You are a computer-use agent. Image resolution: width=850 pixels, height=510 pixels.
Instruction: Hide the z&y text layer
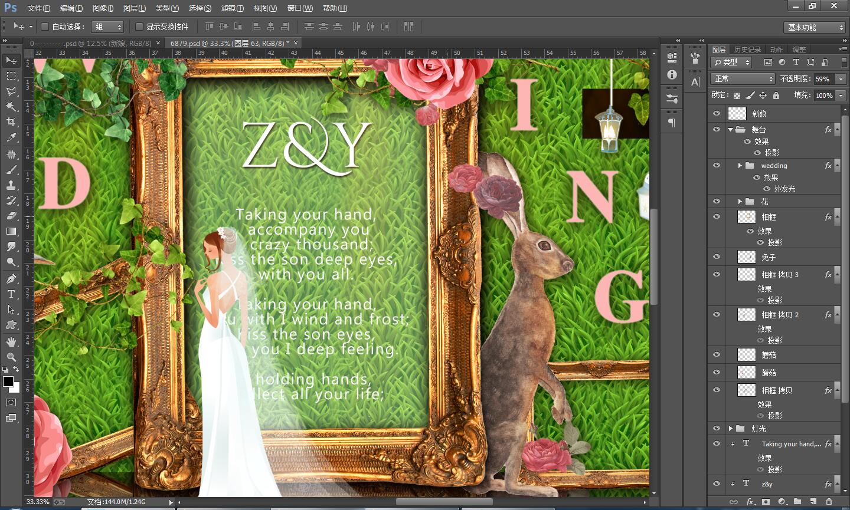[x=717, y=483]
